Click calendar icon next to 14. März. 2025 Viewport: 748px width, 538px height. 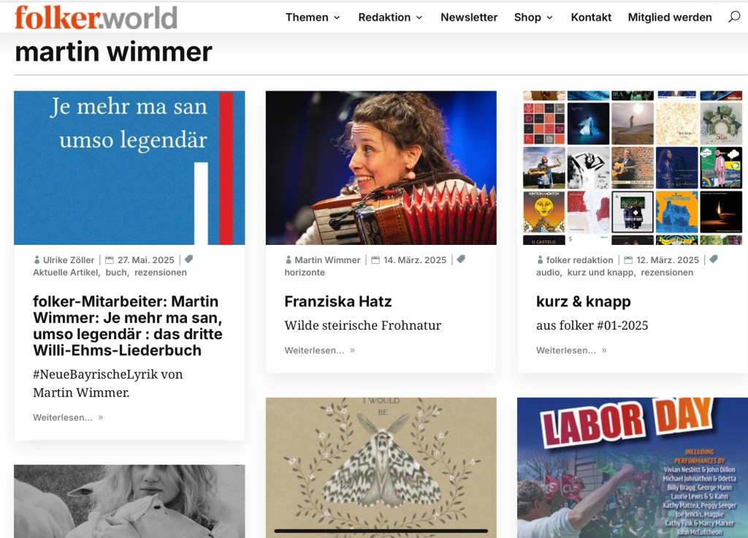[375, 259]
